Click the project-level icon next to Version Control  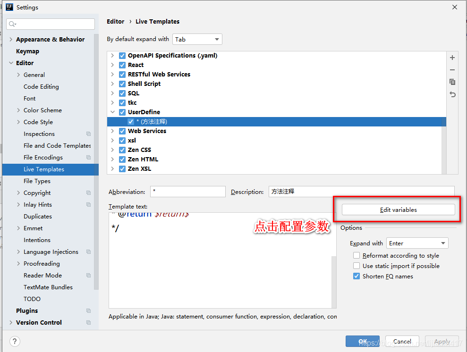(88, 323)
